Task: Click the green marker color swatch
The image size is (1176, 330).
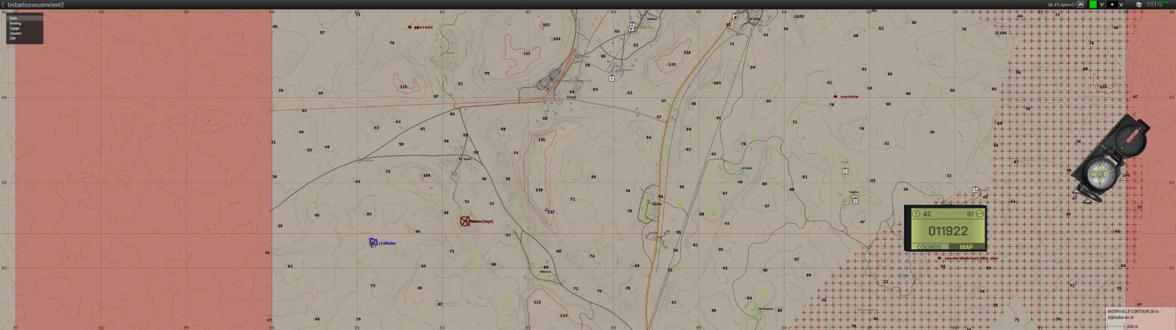Action: click(x=1093, y=4)
